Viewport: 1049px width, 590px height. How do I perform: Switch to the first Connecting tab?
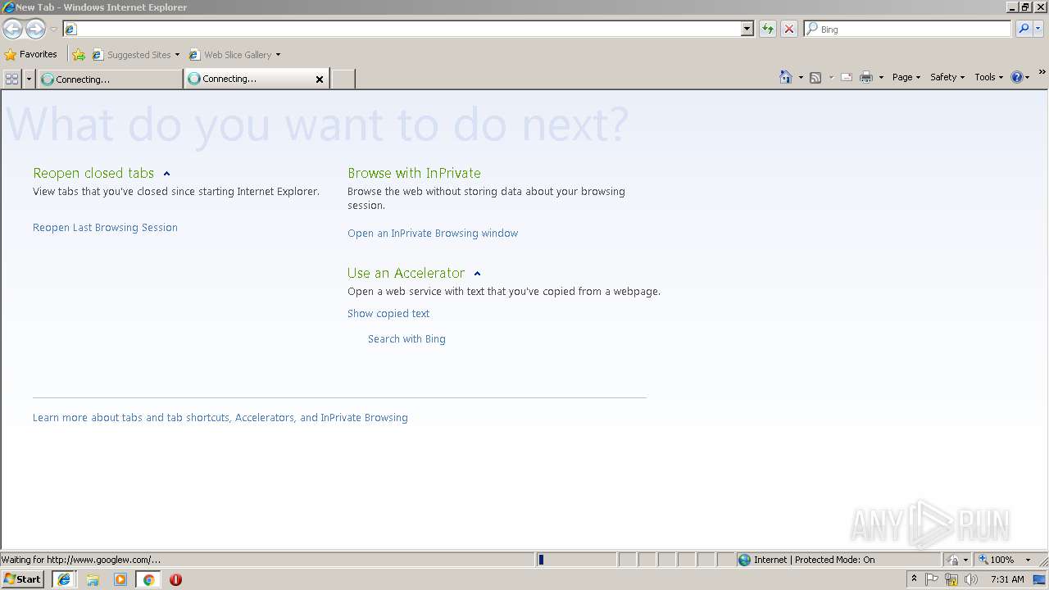110,79
